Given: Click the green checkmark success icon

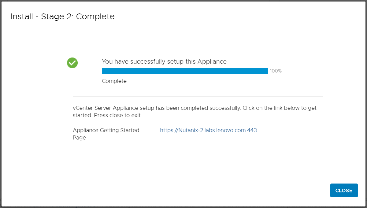Looking at the screenshot, I should pos(72,63).
